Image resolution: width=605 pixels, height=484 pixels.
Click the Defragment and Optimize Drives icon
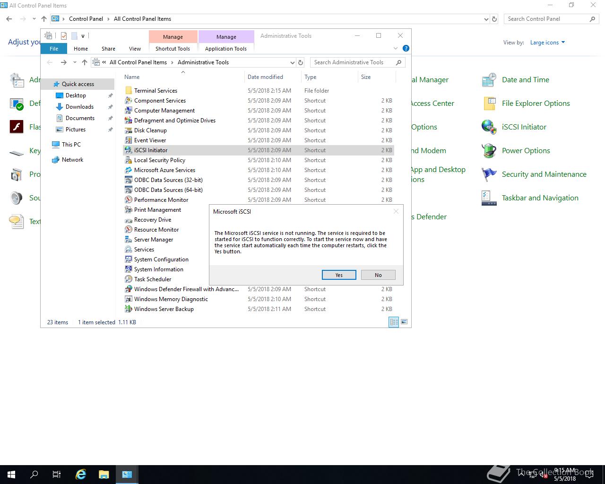(128, 121)
